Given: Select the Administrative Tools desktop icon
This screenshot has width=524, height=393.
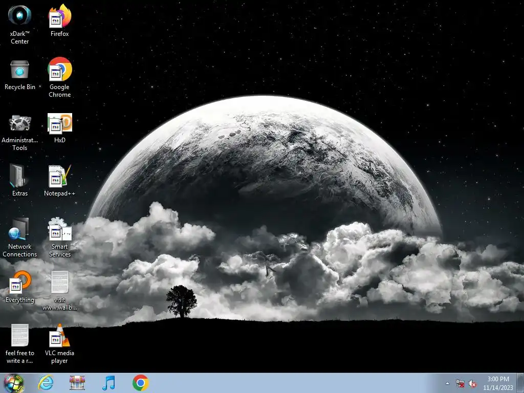Looking at the screenshot, I should (20, 132).
